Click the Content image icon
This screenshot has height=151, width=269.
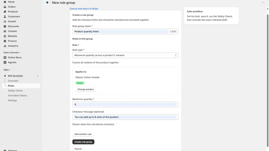click(5, 31)
